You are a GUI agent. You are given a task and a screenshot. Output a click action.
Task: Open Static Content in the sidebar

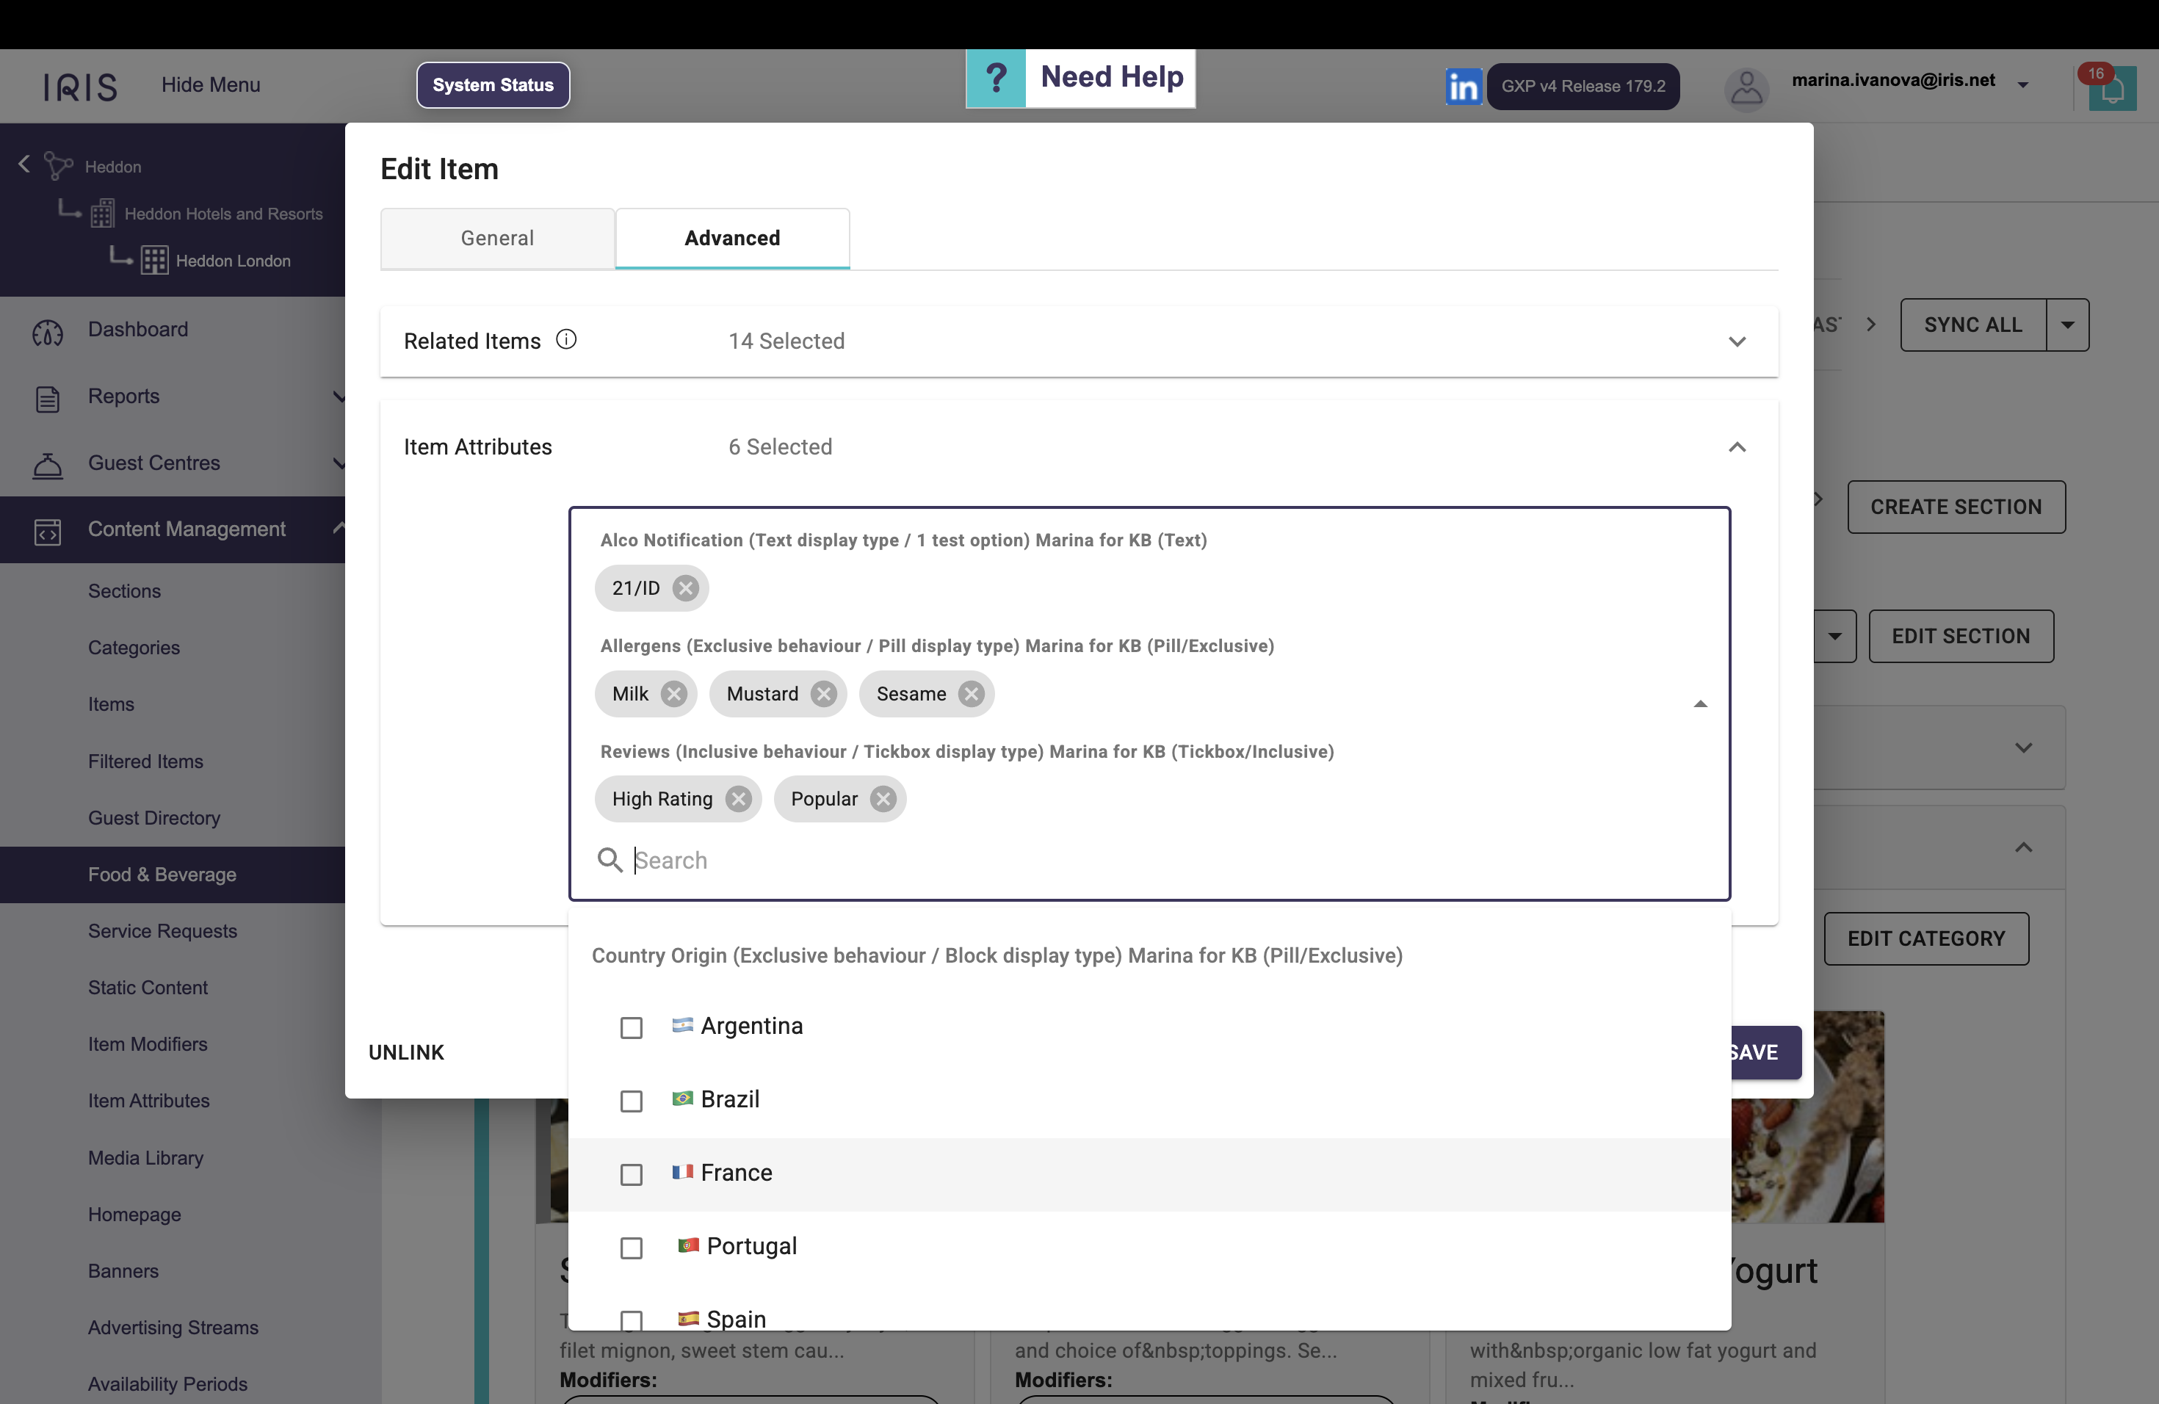coord(148,988)
